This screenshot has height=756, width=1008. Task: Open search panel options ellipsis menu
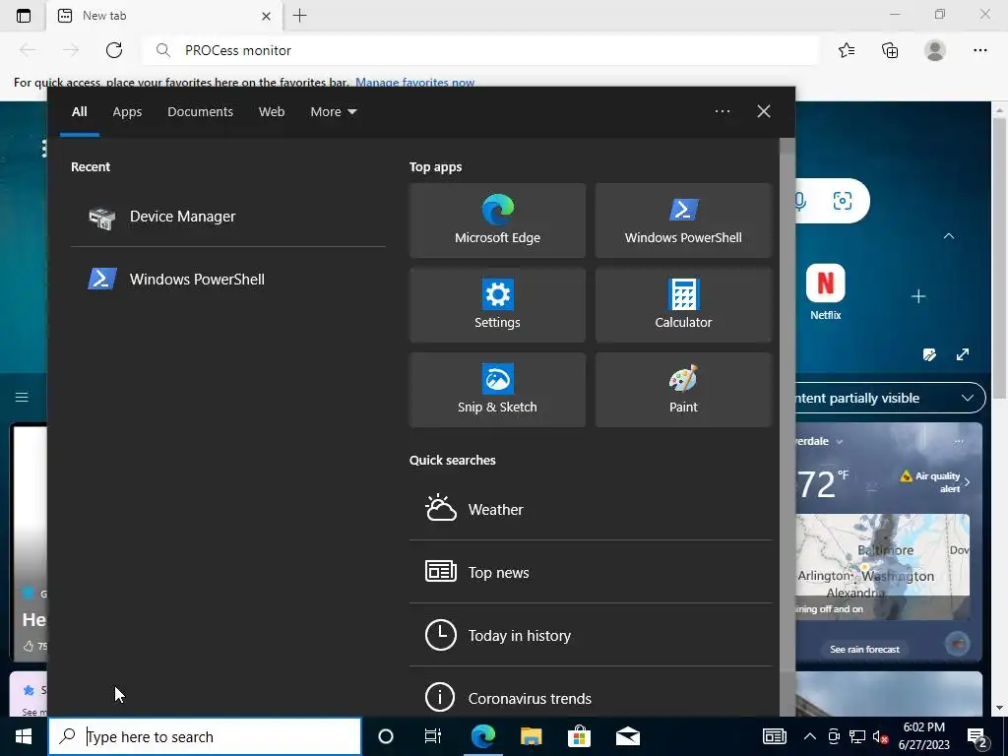(722, 111)
